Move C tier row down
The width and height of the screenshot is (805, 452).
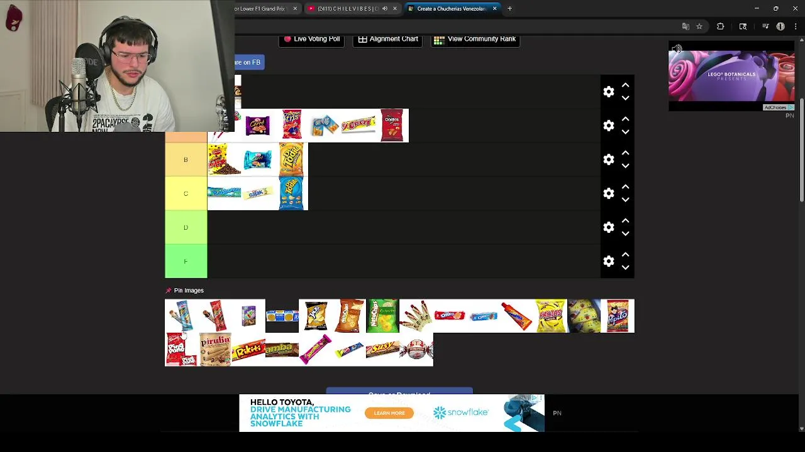pyautogui.click(x=625, y=200)
